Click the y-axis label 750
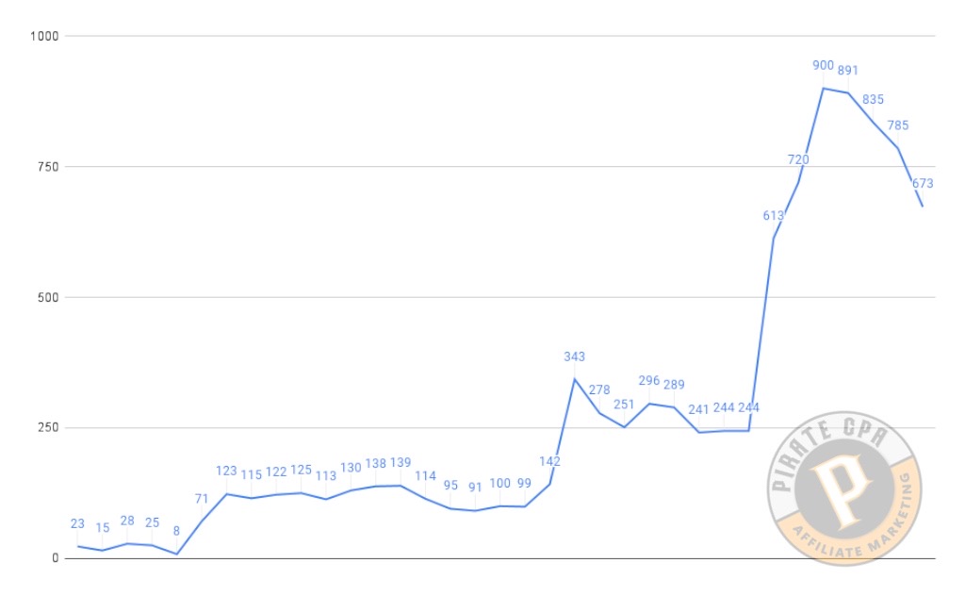 (x=48, y=167)
